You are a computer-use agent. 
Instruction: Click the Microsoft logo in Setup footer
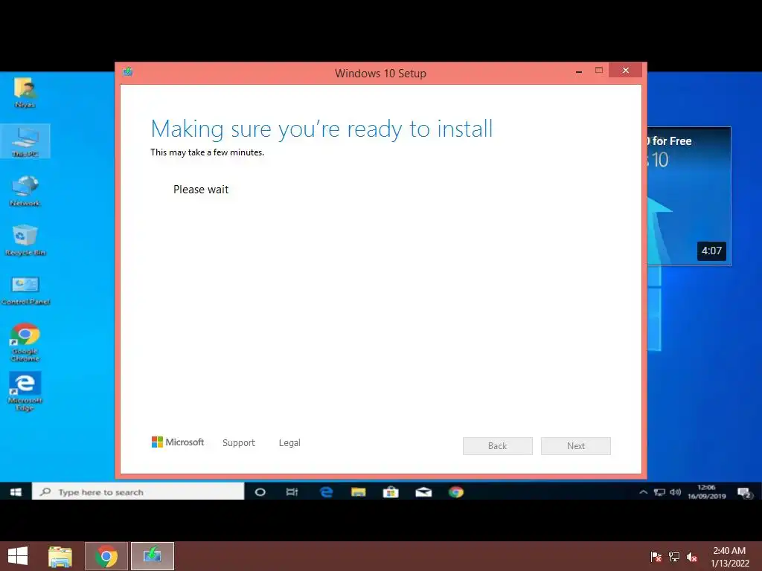(x=178, y=442)
